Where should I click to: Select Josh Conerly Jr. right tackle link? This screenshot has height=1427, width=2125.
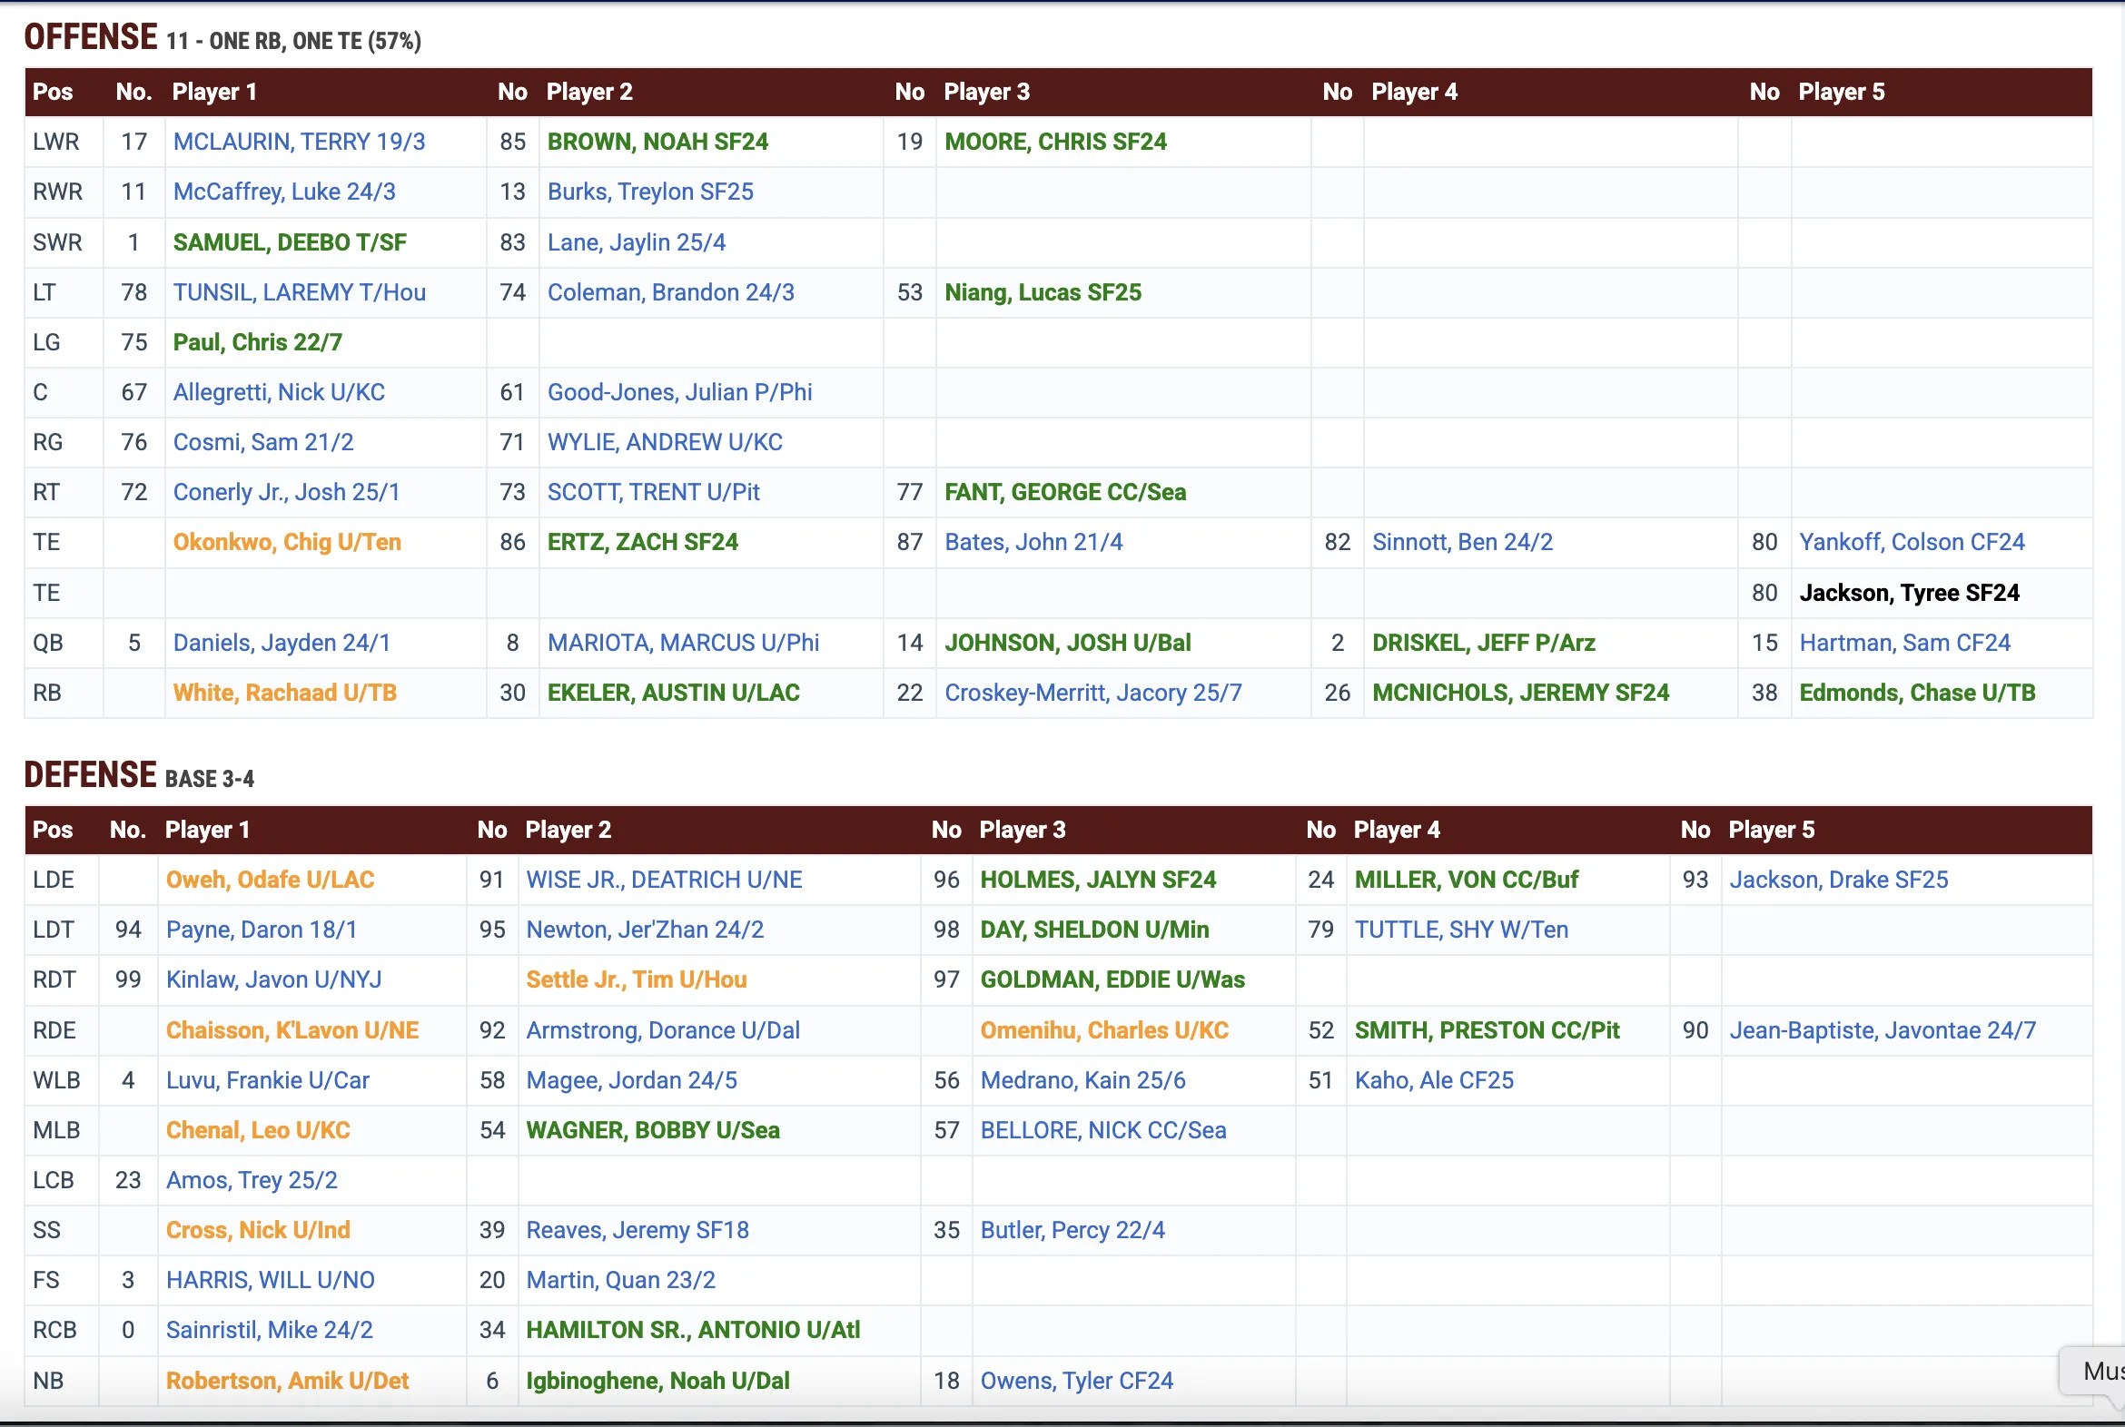[x=286, y=492]
